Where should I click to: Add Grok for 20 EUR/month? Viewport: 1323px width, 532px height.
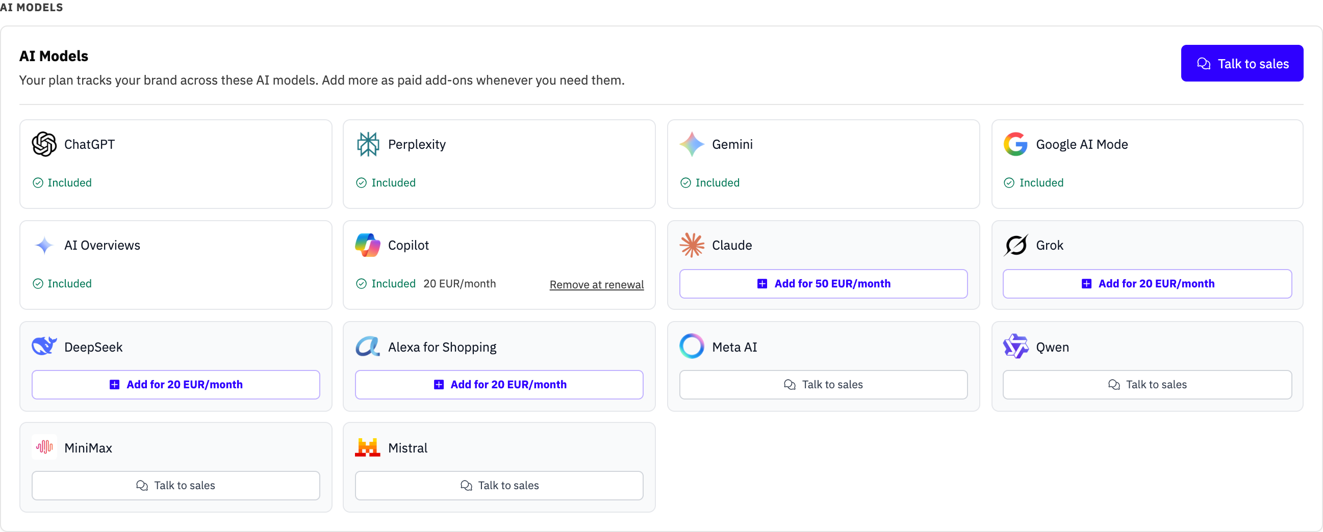(1148, 284)
